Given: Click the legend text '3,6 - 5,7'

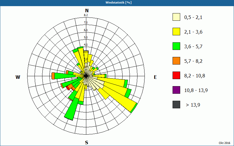Looking at the screenshot, I should click(x=193, y=47).
